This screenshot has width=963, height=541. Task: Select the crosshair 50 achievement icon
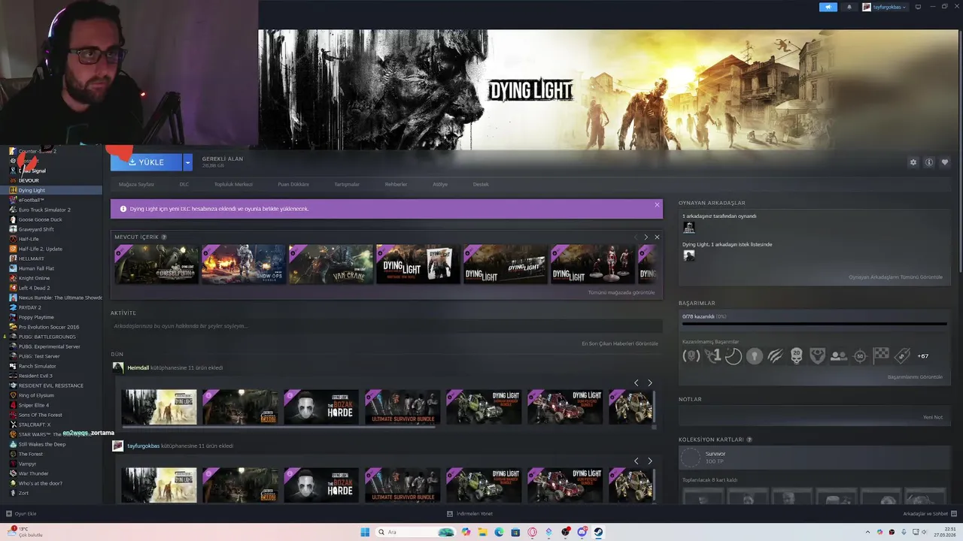click(860, 356)
